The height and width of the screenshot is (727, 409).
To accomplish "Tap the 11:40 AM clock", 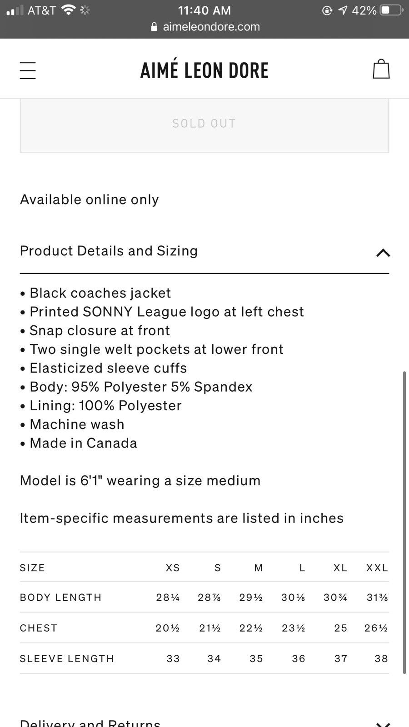I will click(204, 10).
